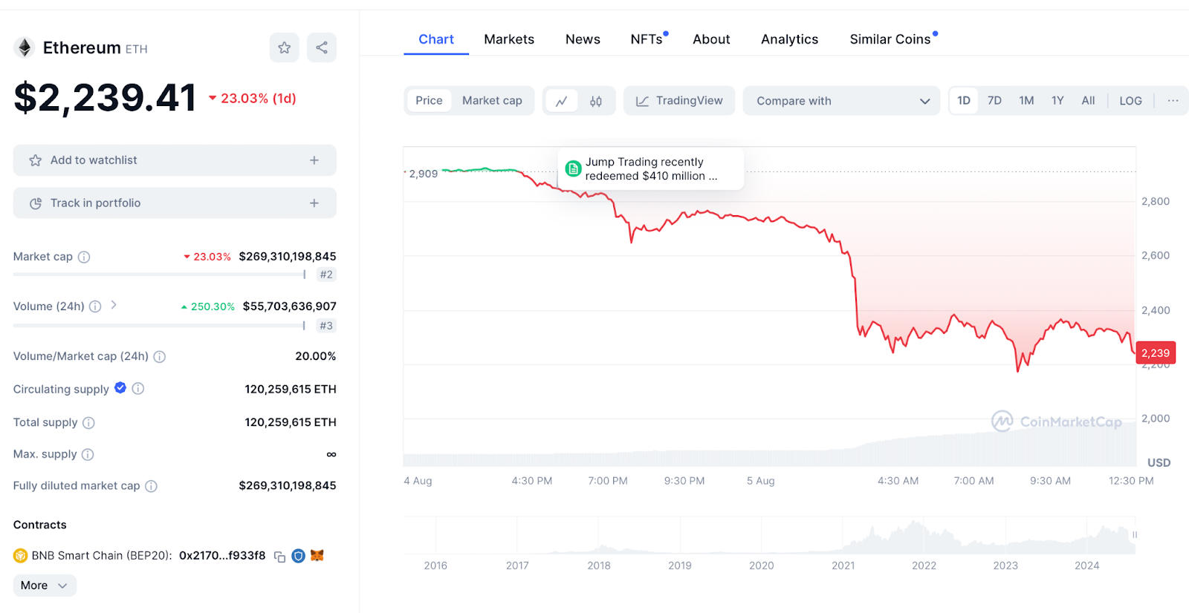
Task: Click the contract address 0x2170...f933f8
Action: [222, 556]
